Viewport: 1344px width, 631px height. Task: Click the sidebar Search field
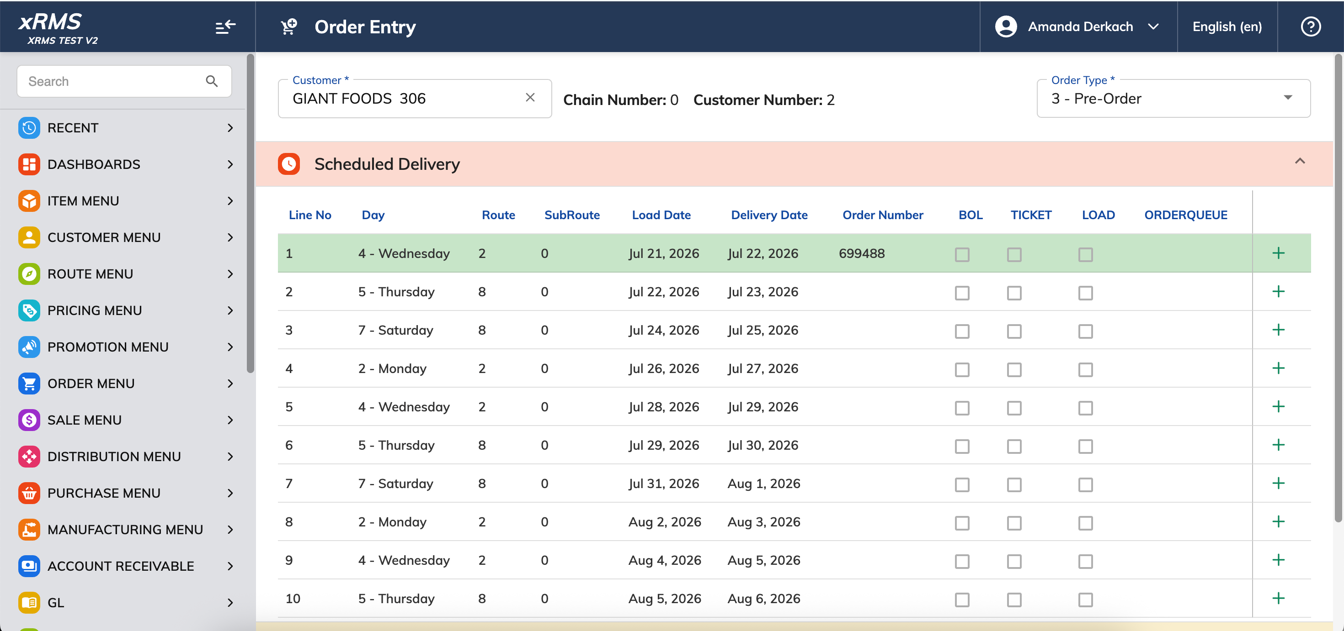[x=124, y=81]
